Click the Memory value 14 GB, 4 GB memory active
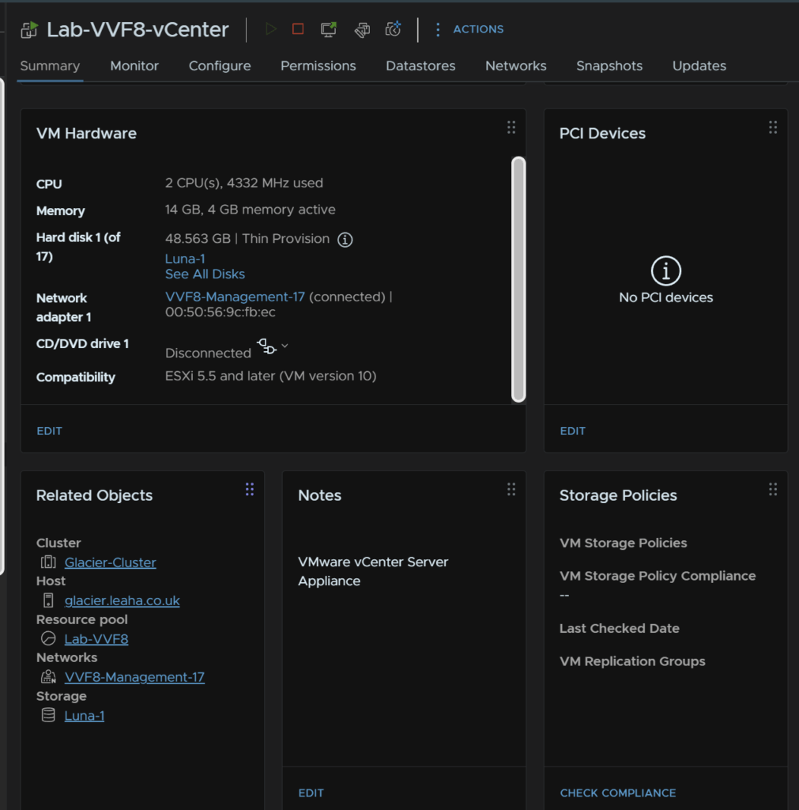 (251, 209)
